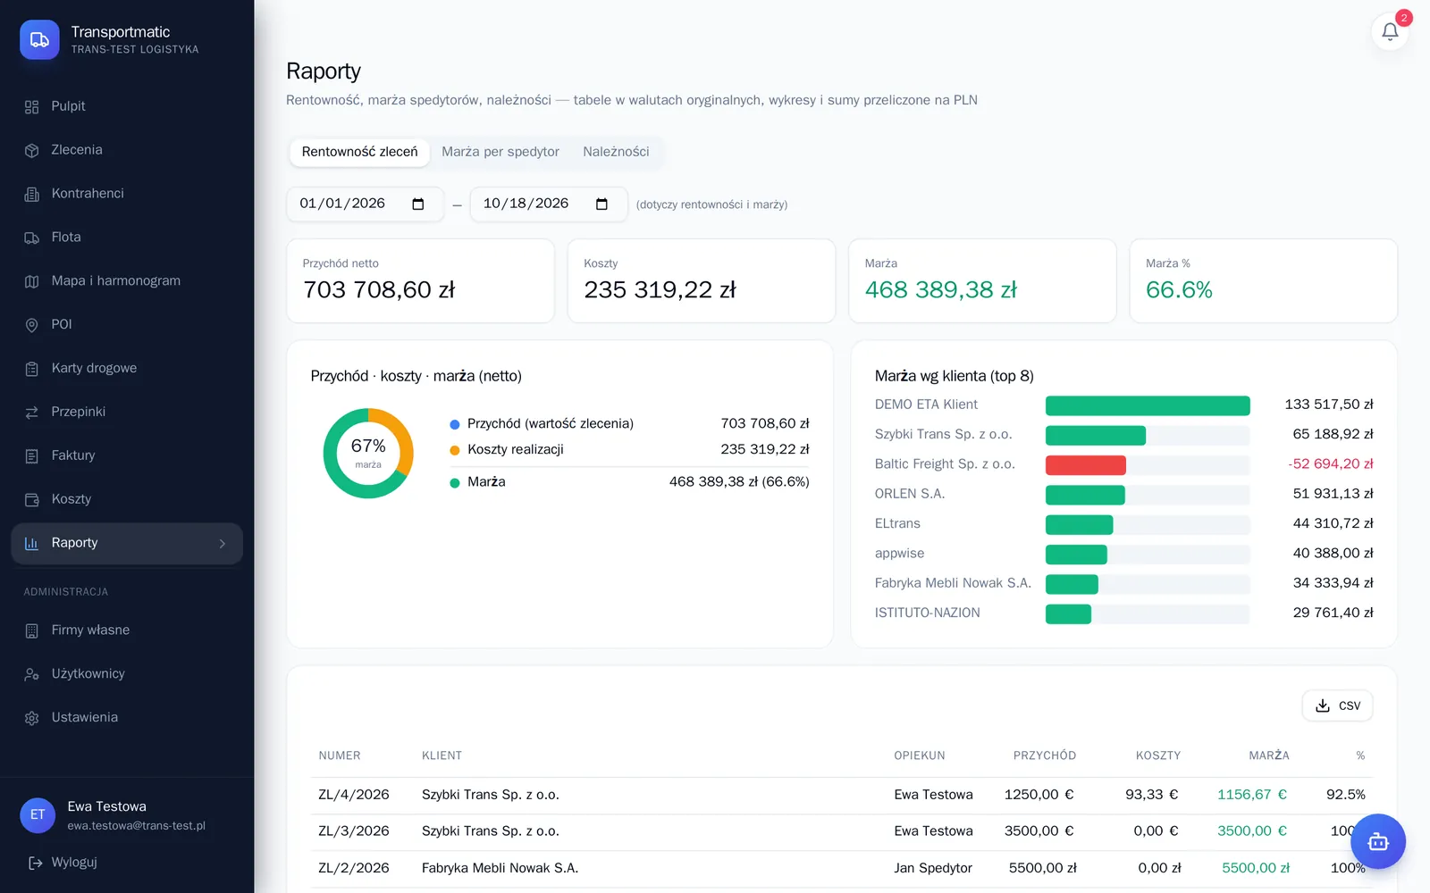1430x893 pixels.
Task: Click the start date input field
Action: click(x=365, y=204)
